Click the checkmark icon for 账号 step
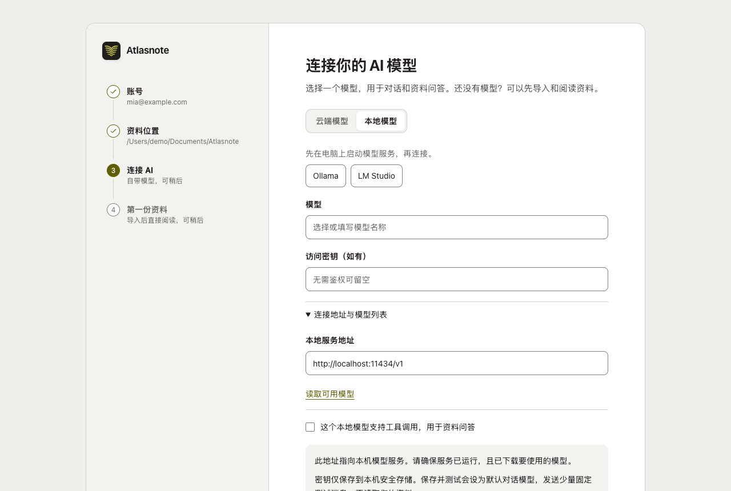 [x=113, y=91]
